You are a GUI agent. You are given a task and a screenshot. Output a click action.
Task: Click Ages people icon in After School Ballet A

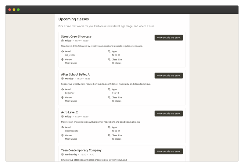(x=109, y=89)
